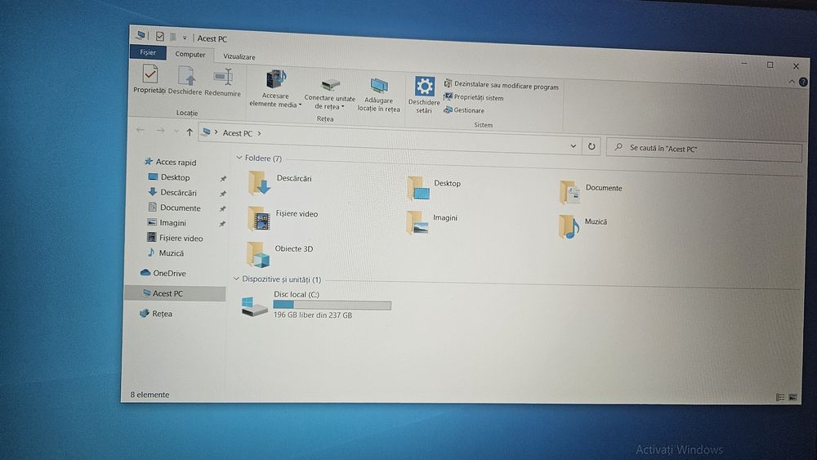Viewport: 817px width, 460px height.
Task: Click Adăugare locație în rețea icon
Action: pyautogui.click(x=379, y=86)
